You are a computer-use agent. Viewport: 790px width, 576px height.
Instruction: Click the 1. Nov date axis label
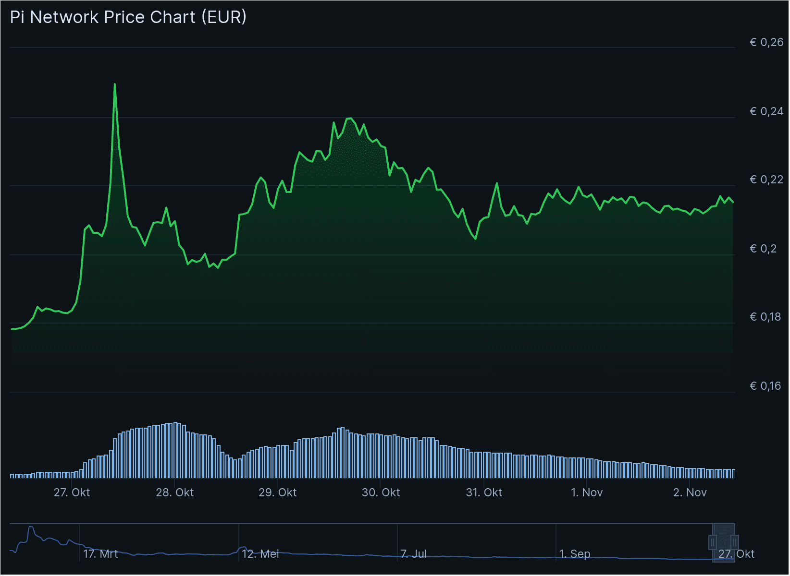click(x=586, y=492)
